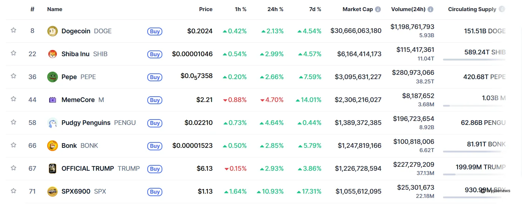The width and height of the screenshot is (522, 204).
Task: Click the OFFICIAL TRUMP coin icon
Action: [53, 169]
